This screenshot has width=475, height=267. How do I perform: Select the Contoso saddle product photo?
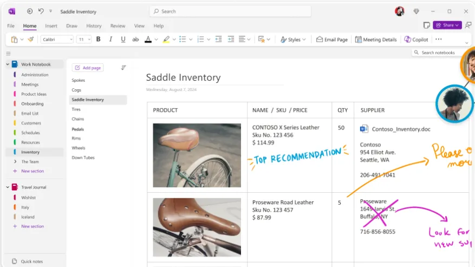point(197,155)
